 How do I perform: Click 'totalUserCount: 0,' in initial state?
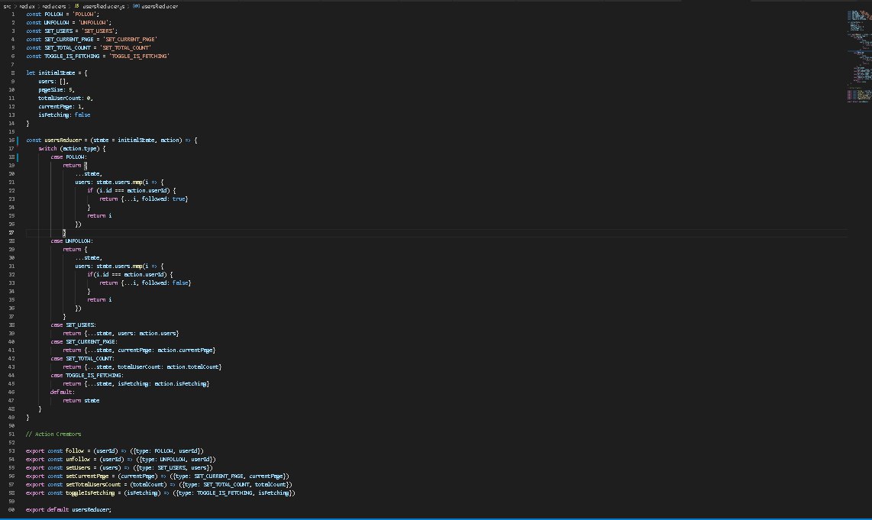click(66, 98)
